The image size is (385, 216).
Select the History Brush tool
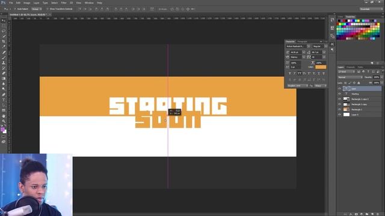coord(4,68)
